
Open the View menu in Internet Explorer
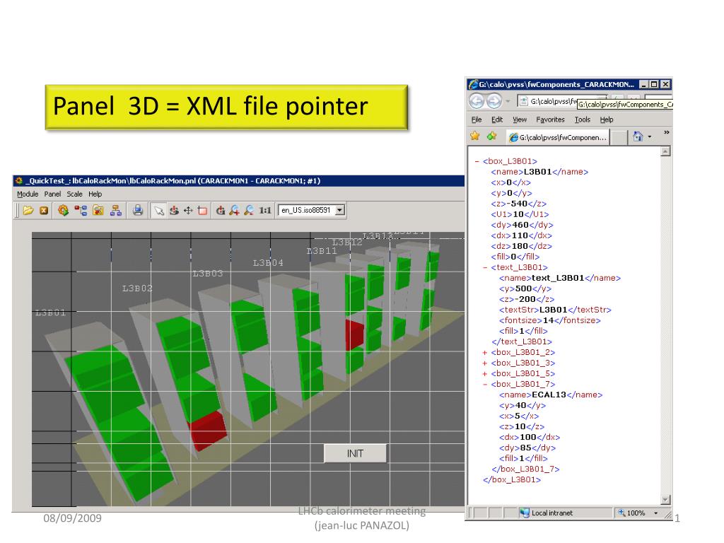pos(520,119)
